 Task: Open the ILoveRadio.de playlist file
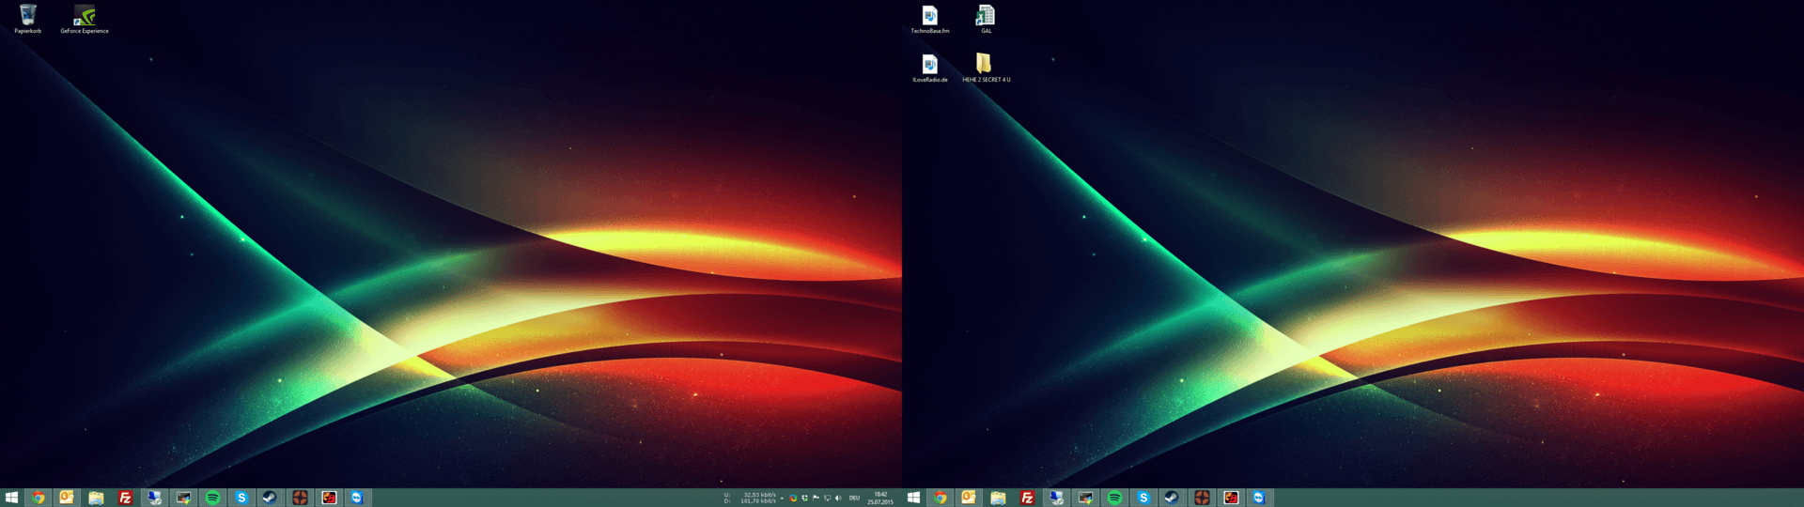tap(929, 65)
